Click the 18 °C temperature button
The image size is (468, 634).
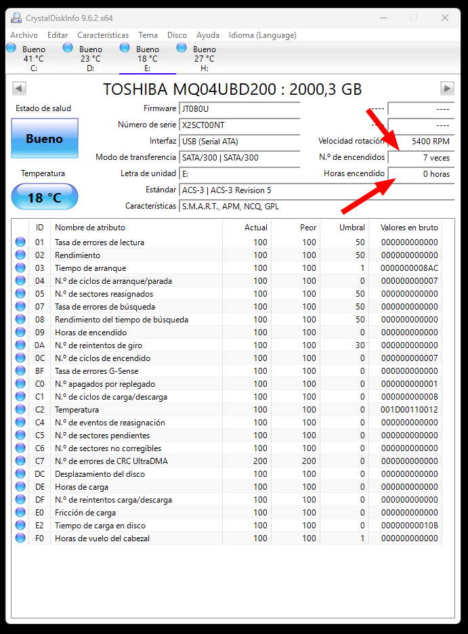click(x=45, y=197)
